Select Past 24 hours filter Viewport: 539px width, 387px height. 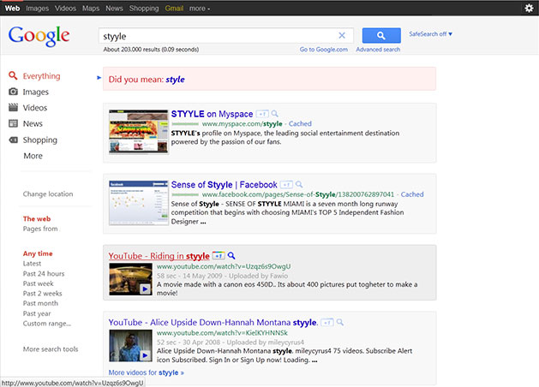click(44, 274)
